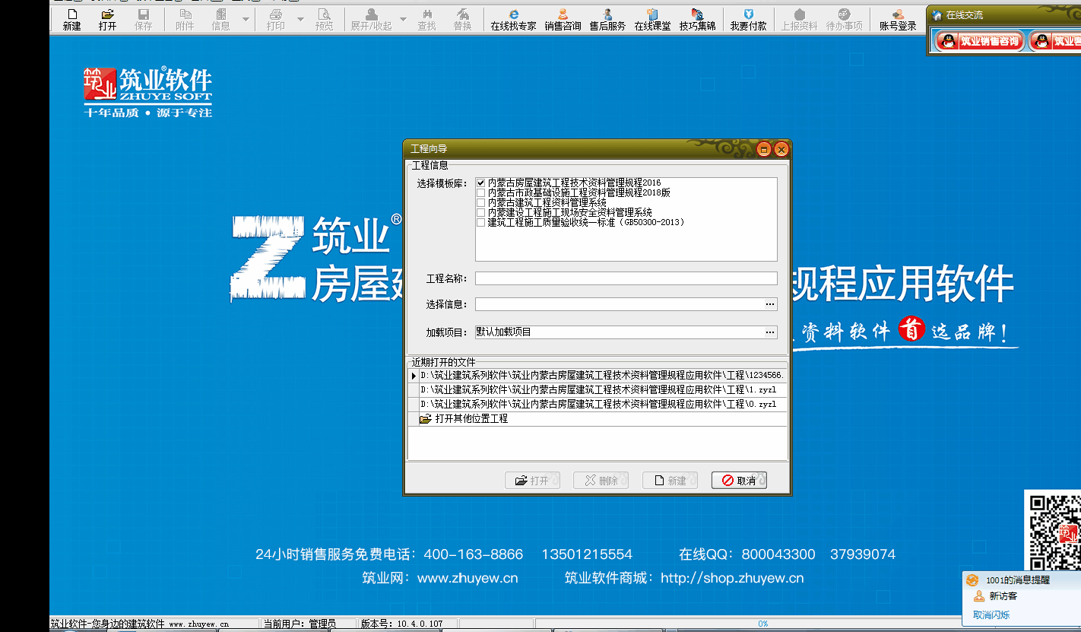This screenshot has height=632, width=1081.
Task: Check 内蒙古市政基础设施工程资料管理规程2018版 template
Action: point(480,193)
